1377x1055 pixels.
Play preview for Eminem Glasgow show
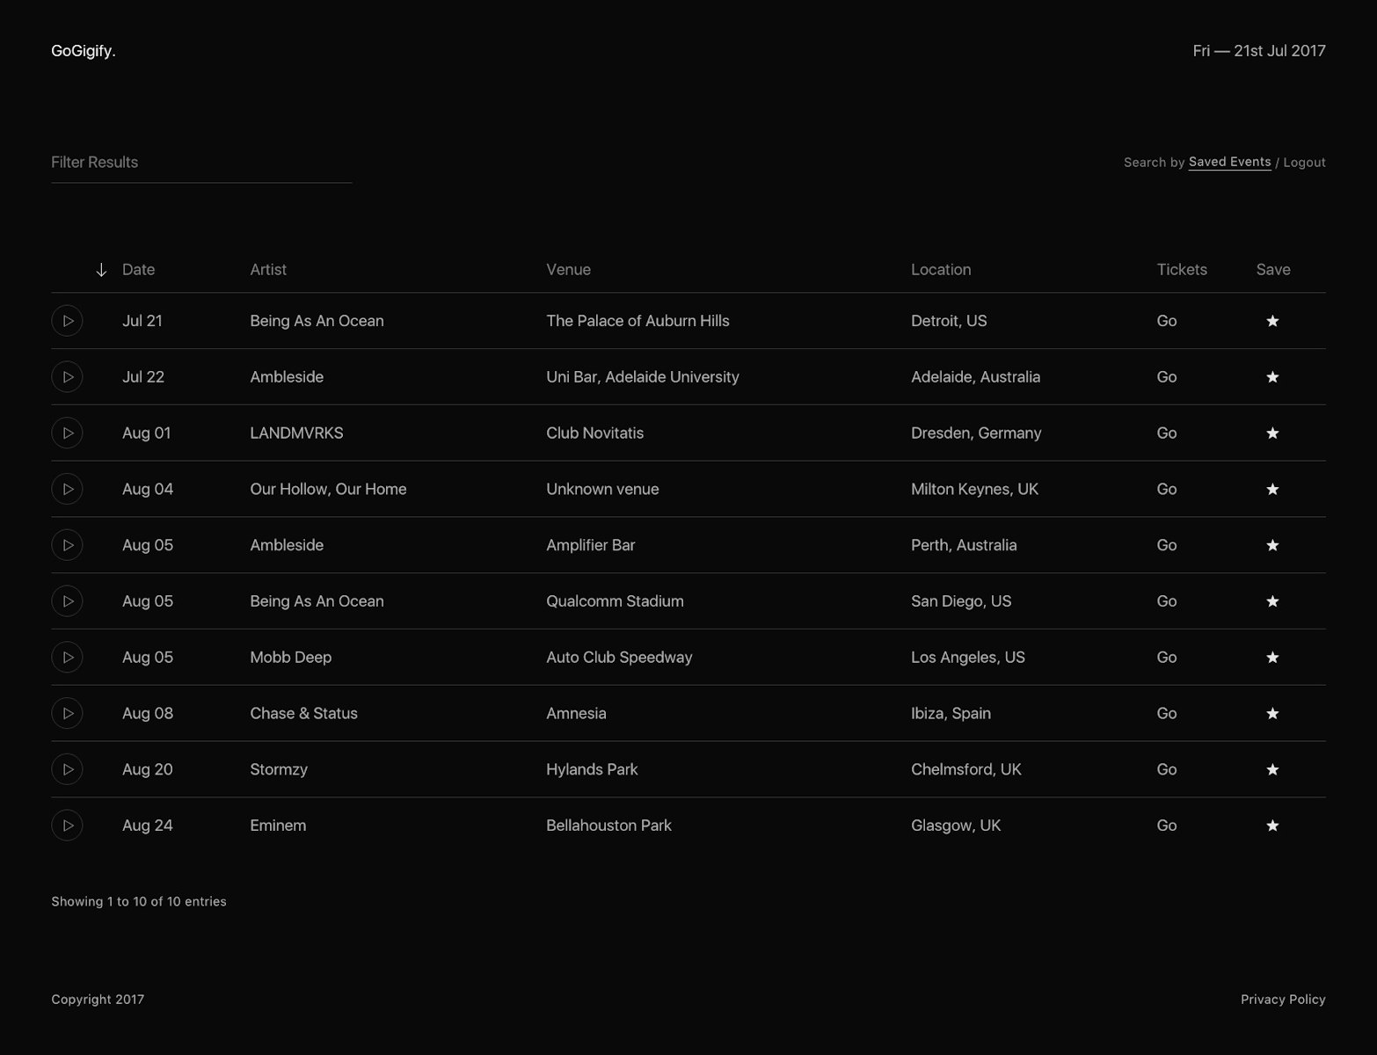coord(67,826)
